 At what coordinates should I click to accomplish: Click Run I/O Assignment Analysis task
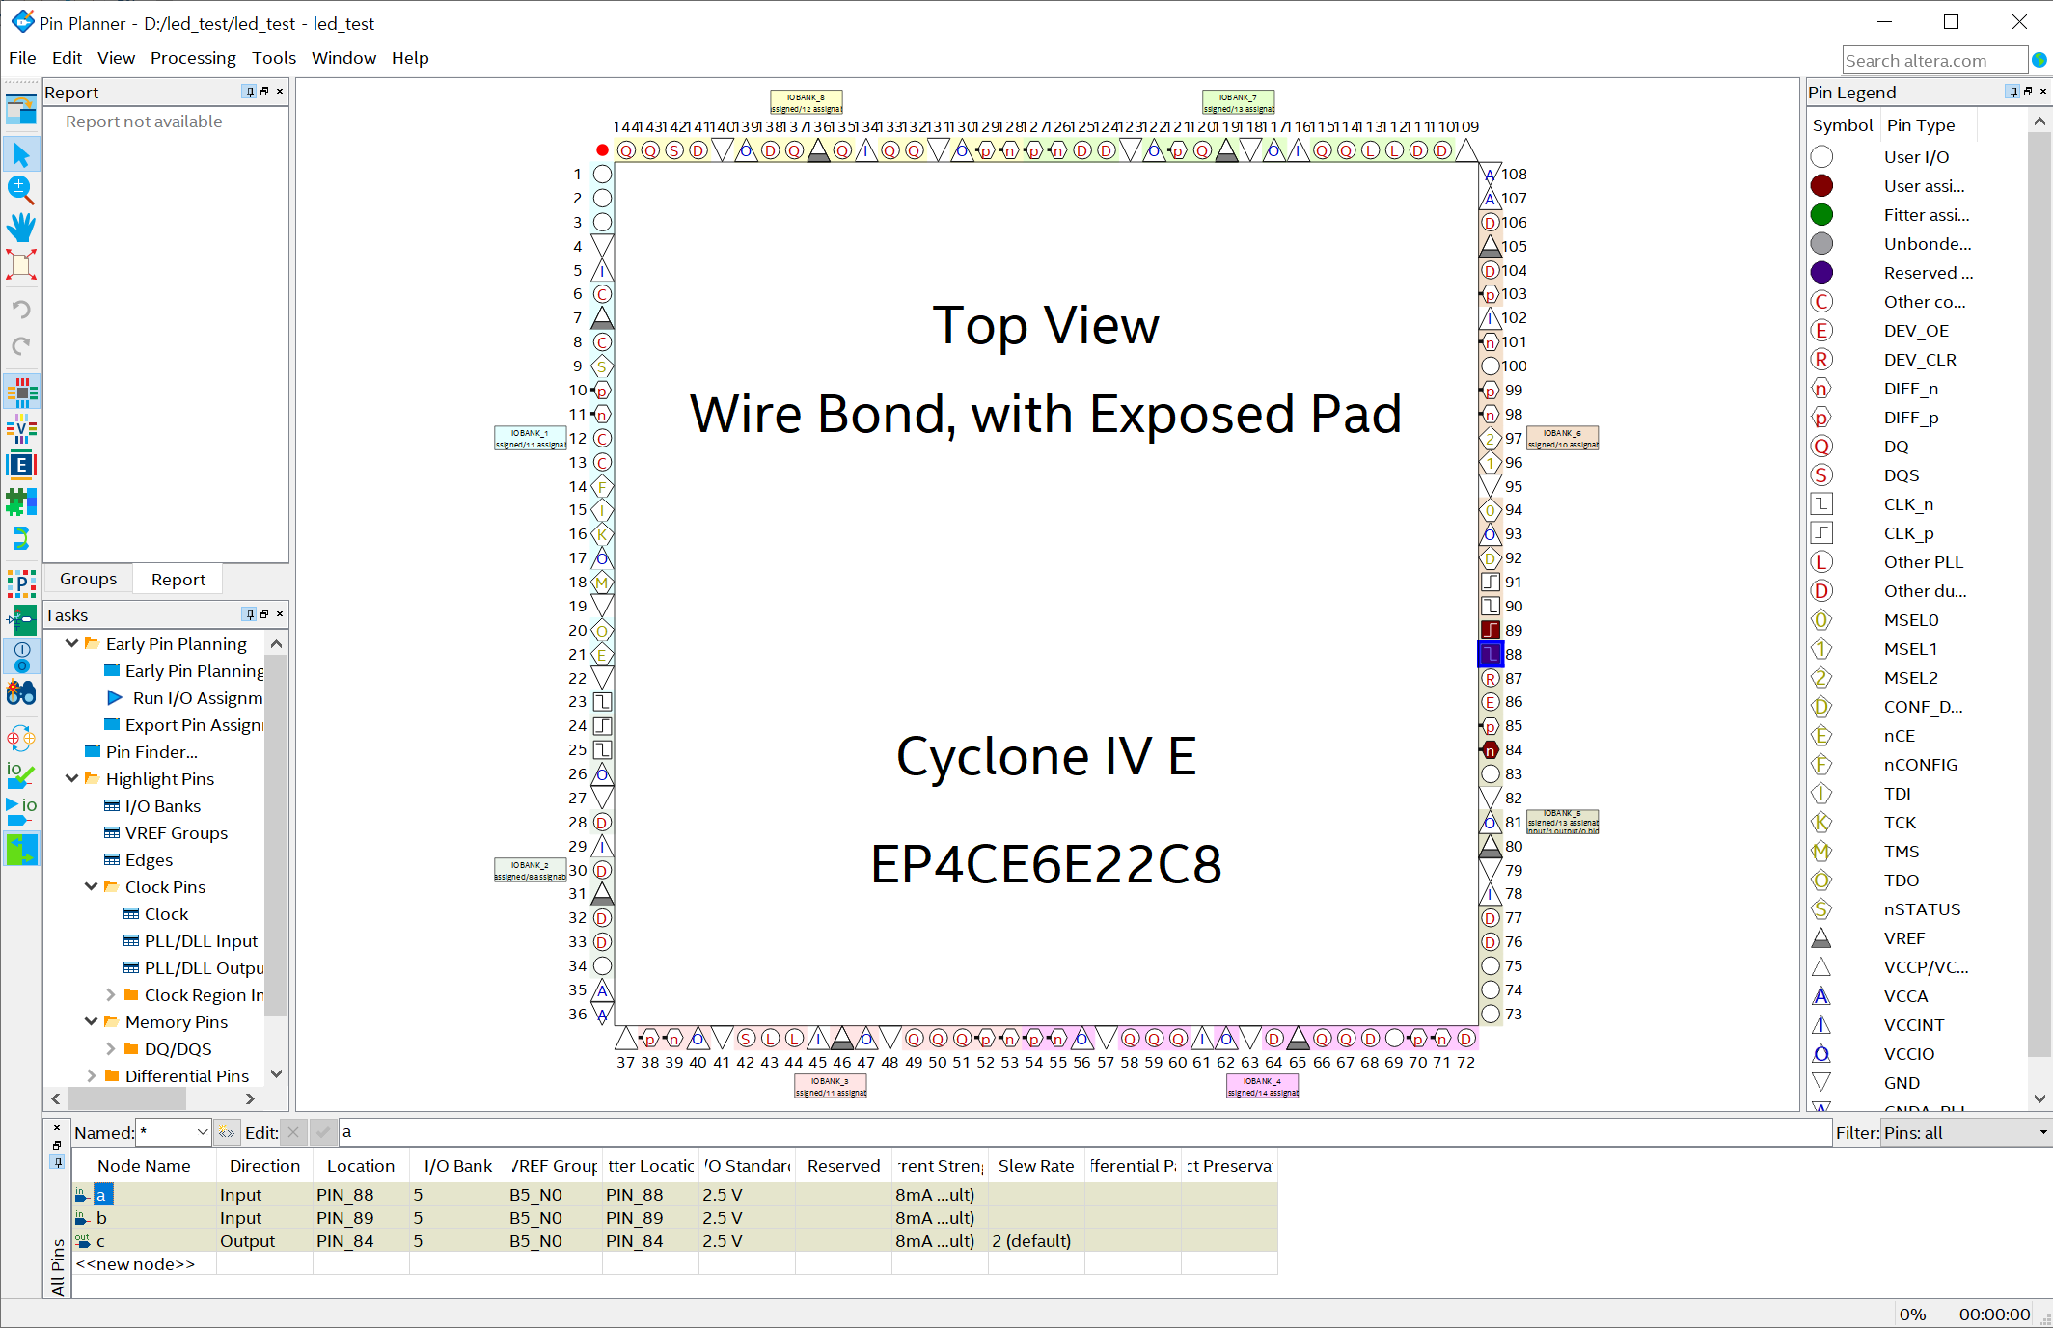point(197,697)
